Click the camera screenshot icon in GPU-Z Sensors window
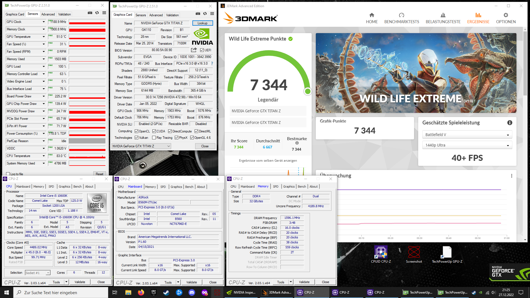530x298 pixels. [90, 13]
